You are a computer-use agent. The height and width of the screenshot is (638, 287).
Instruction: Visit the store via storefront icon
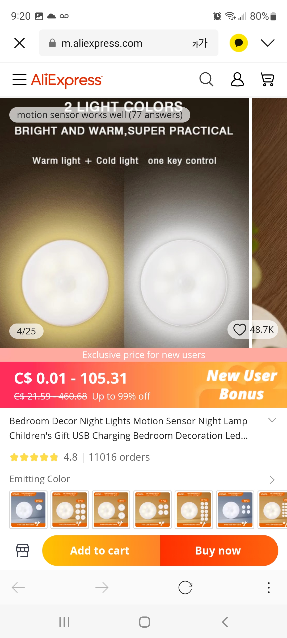(x=23, y=550)
